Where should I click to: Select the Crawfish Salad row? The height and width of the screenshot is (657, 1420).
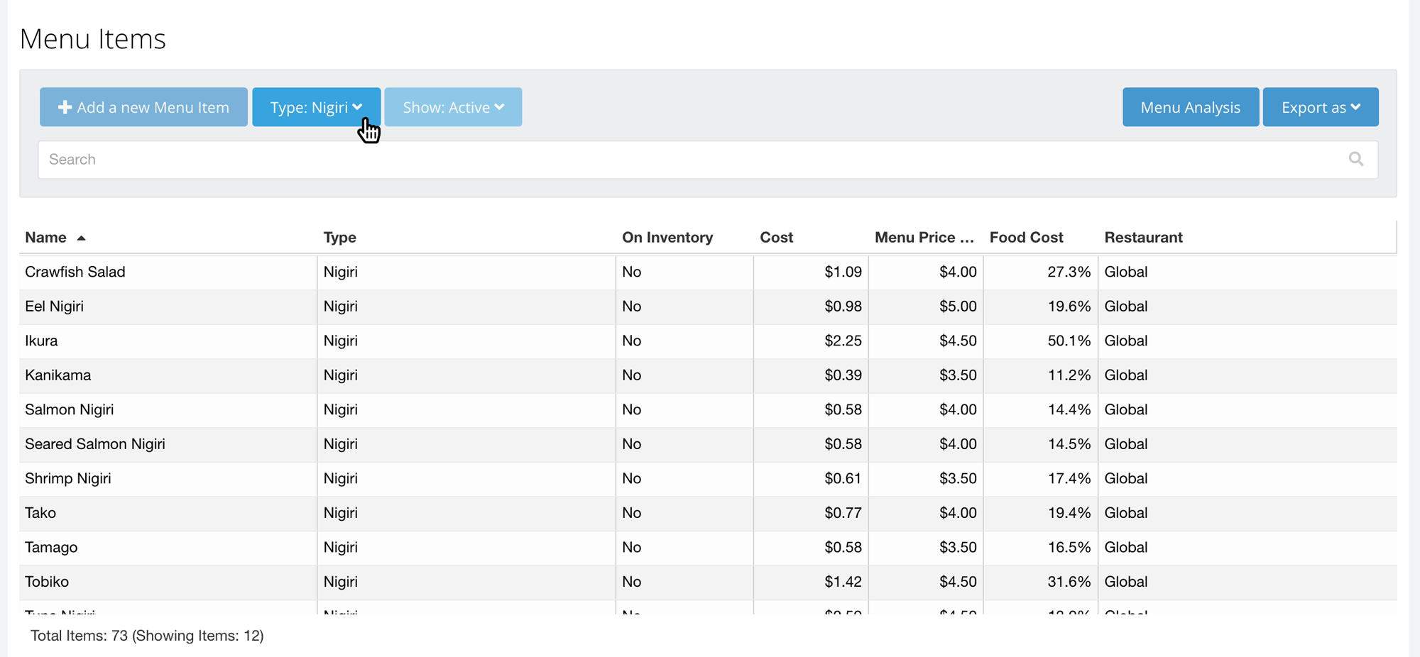click(x=75, y=272)
